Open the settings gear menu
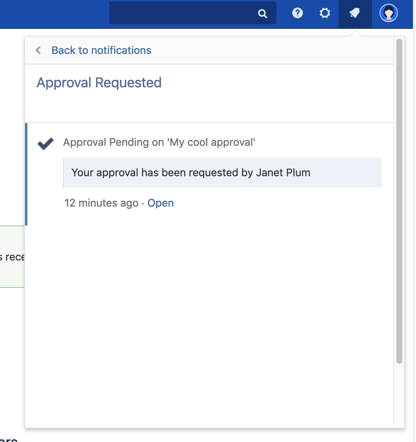 325,13
